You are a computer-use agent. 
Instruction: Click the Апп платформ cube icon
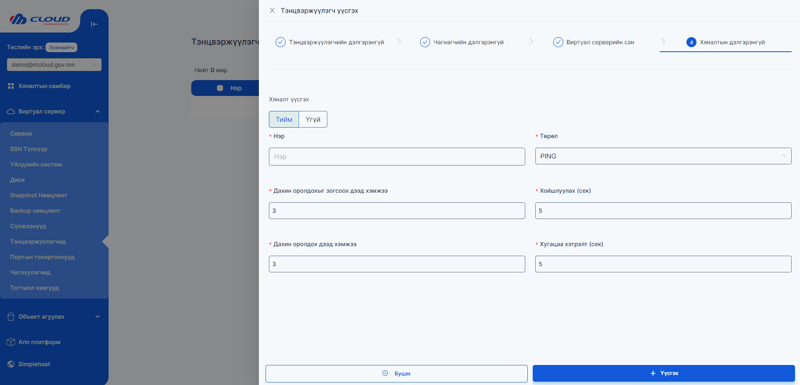click(x=11, y=342)
